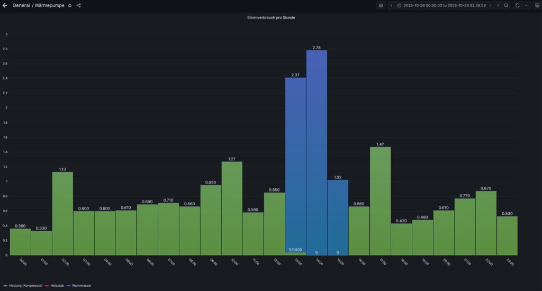Click Heizung legend green color swatch

[5, 285]
